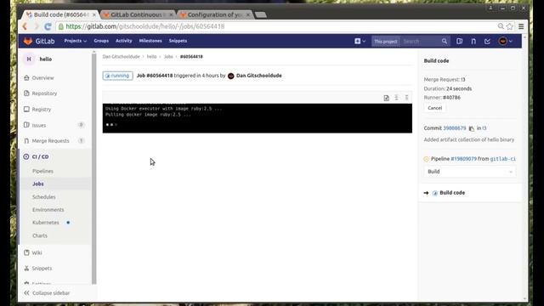
Task: Go to Merge Requests in sidebar
Action: pos(47,141)
